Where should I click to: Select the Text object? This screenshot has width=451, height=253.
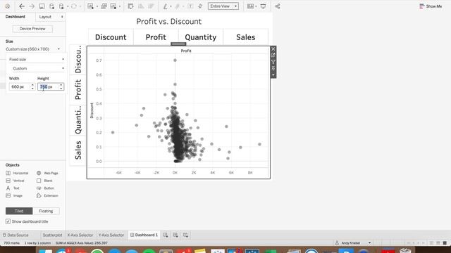13,188
